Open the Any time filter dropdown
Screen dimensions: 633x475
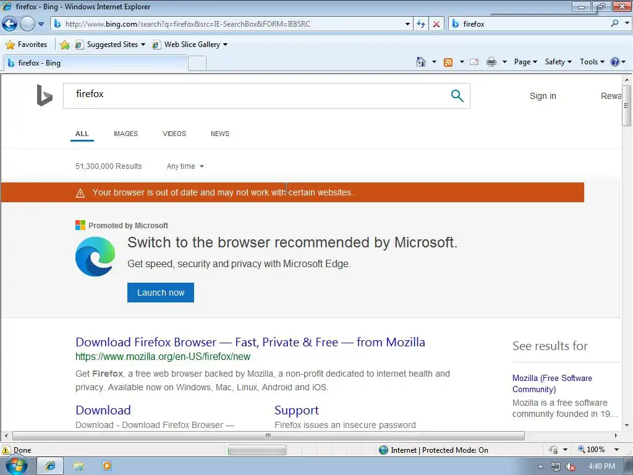pos(185,166)
